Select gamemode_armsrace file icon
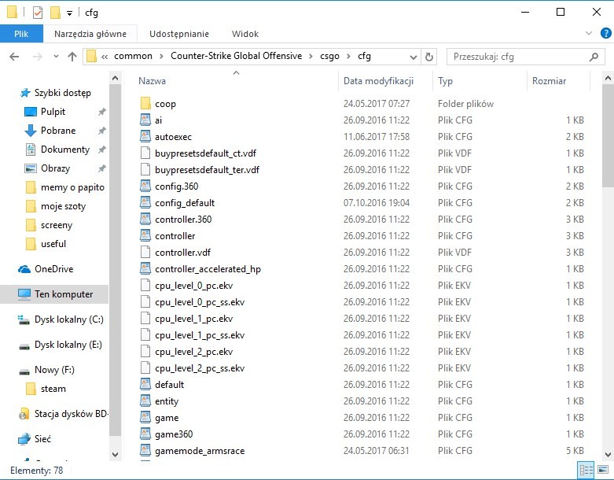 point(145,451)
